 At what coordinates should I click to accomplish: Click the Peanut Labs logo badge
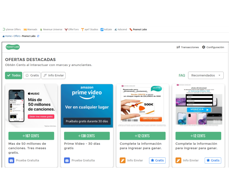click(x=13, y=47)
